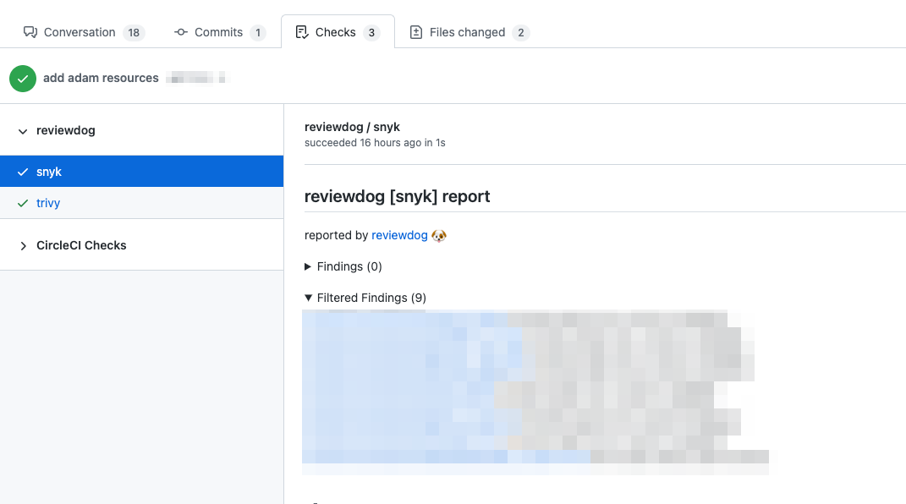Screen dimensions: 906x504
Task: Click the 'reviewdog [snyk] report' heading
Action: 397,196
